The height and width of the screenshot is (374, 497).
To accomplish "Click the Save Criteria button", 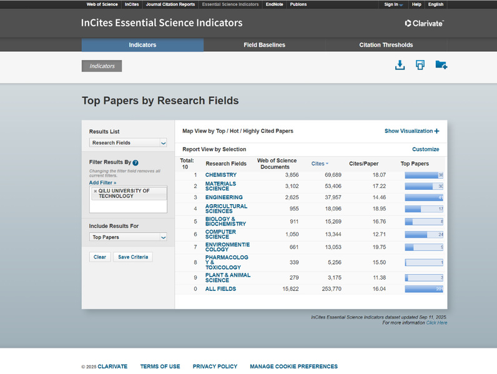I will (133, 257).
